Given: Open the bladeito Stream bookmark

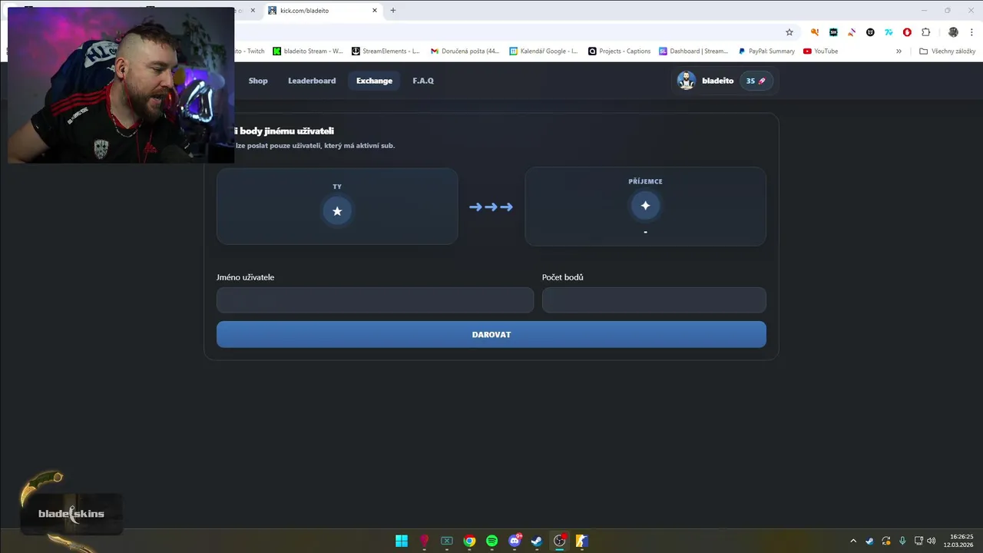Looking at the screenshot, I should tap(308, 51).
